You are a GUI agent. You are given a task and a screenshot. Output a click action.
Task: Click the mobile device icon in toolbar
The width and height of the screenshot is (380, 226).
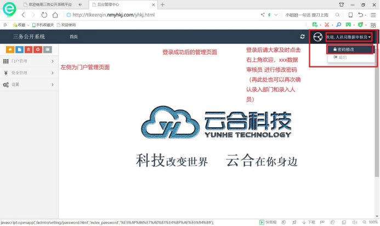(350, 15)
